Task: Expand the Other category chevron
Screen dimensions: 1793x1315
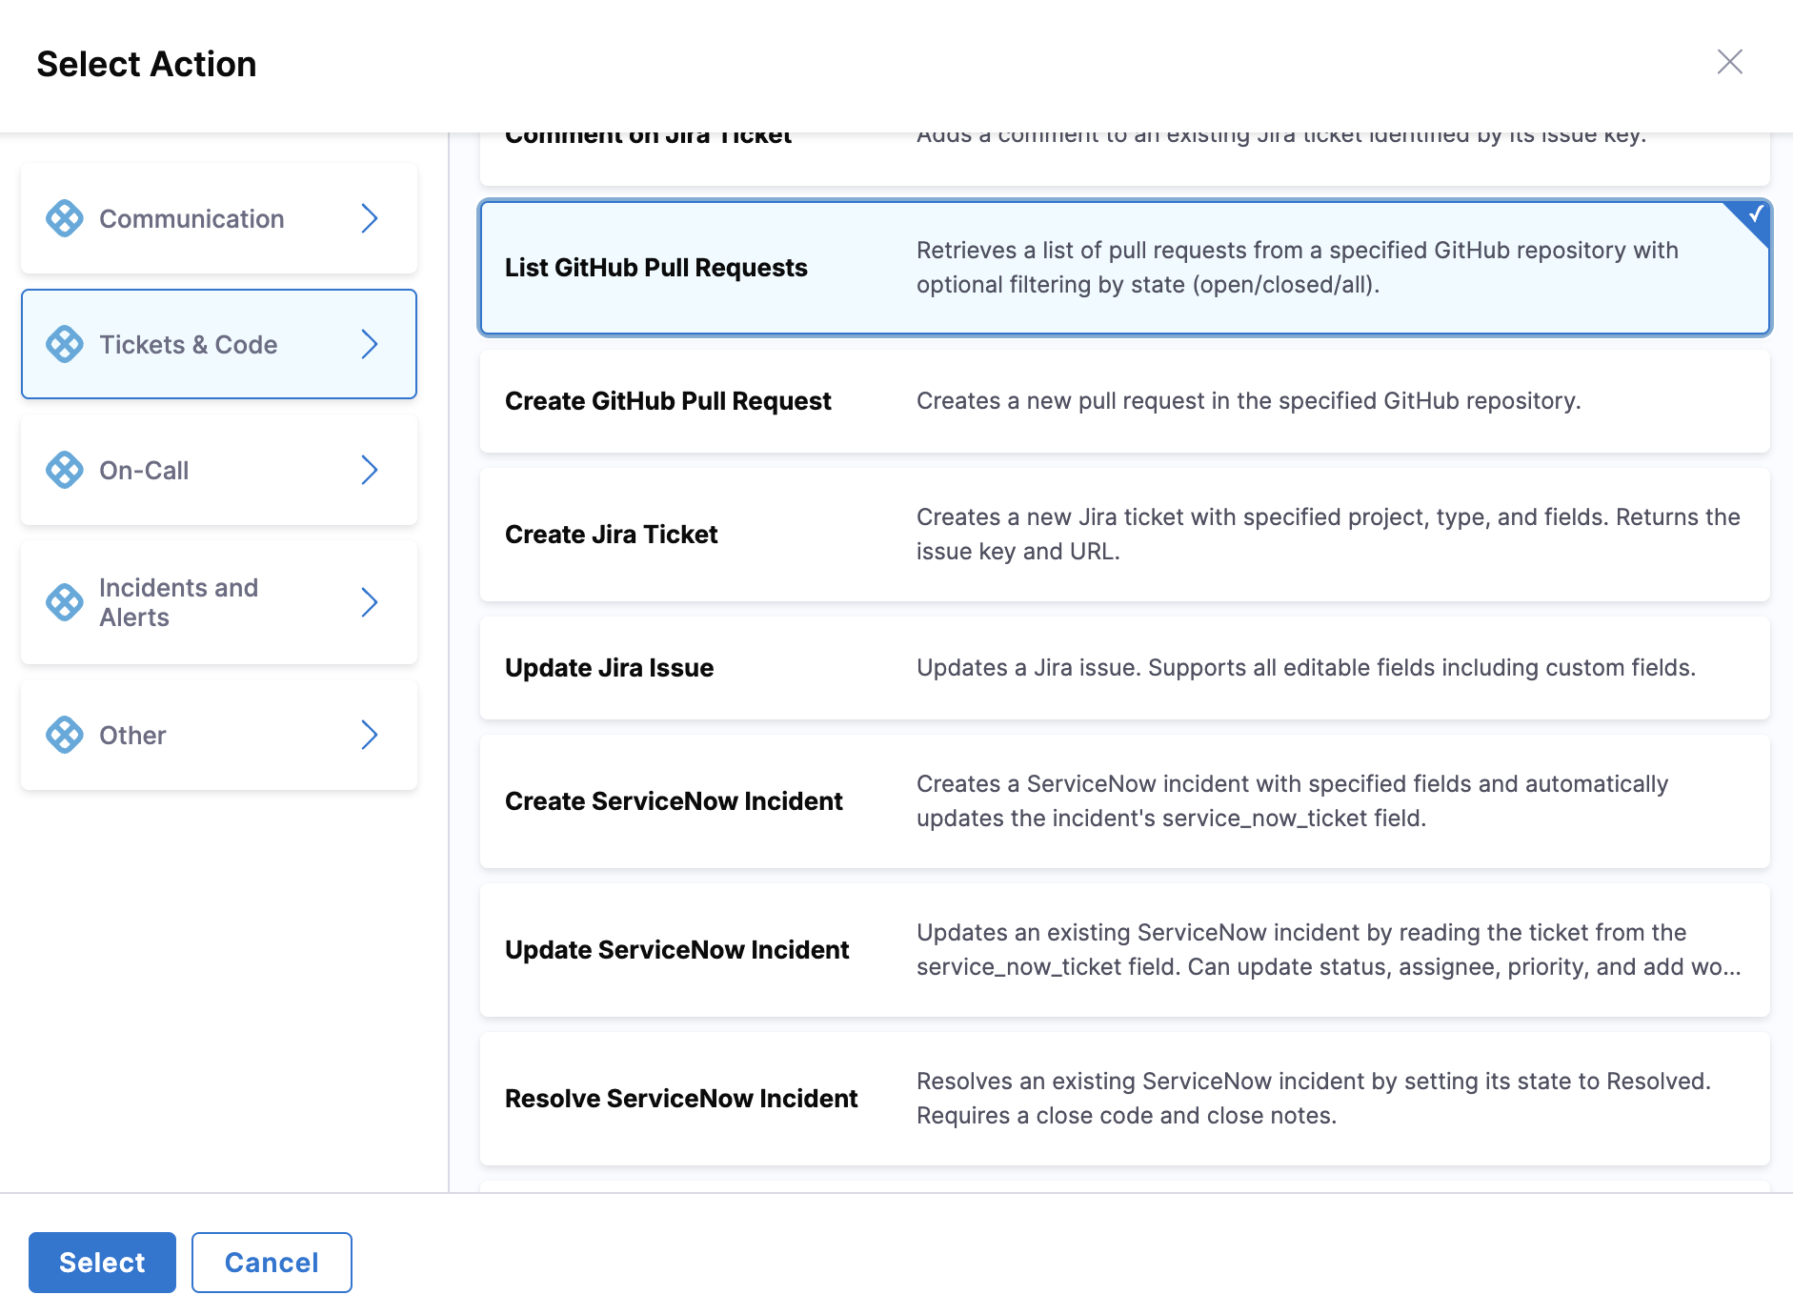Action: 370,735
